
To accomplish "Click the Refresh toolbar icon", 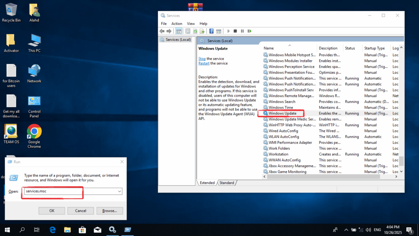I will 196,31.
